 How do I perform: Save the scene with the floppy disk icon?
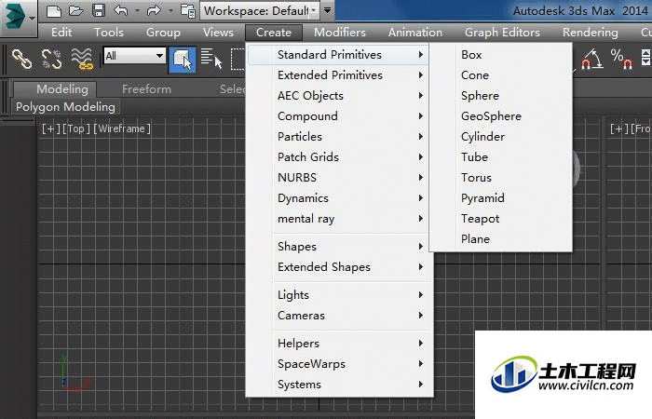click(x=99, y=10)
